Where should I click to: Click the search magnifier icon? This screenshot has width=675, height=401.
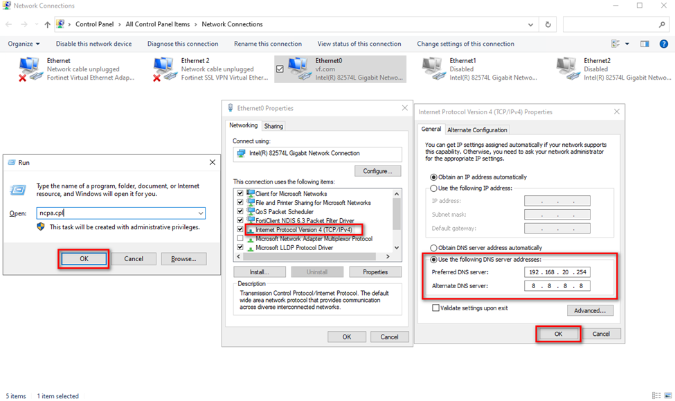(x=662, y=24)
